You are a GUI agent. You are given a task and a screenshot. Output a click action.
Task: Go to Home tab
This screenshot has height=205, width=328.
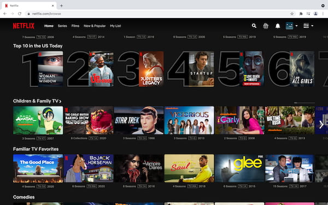(49, 26)
